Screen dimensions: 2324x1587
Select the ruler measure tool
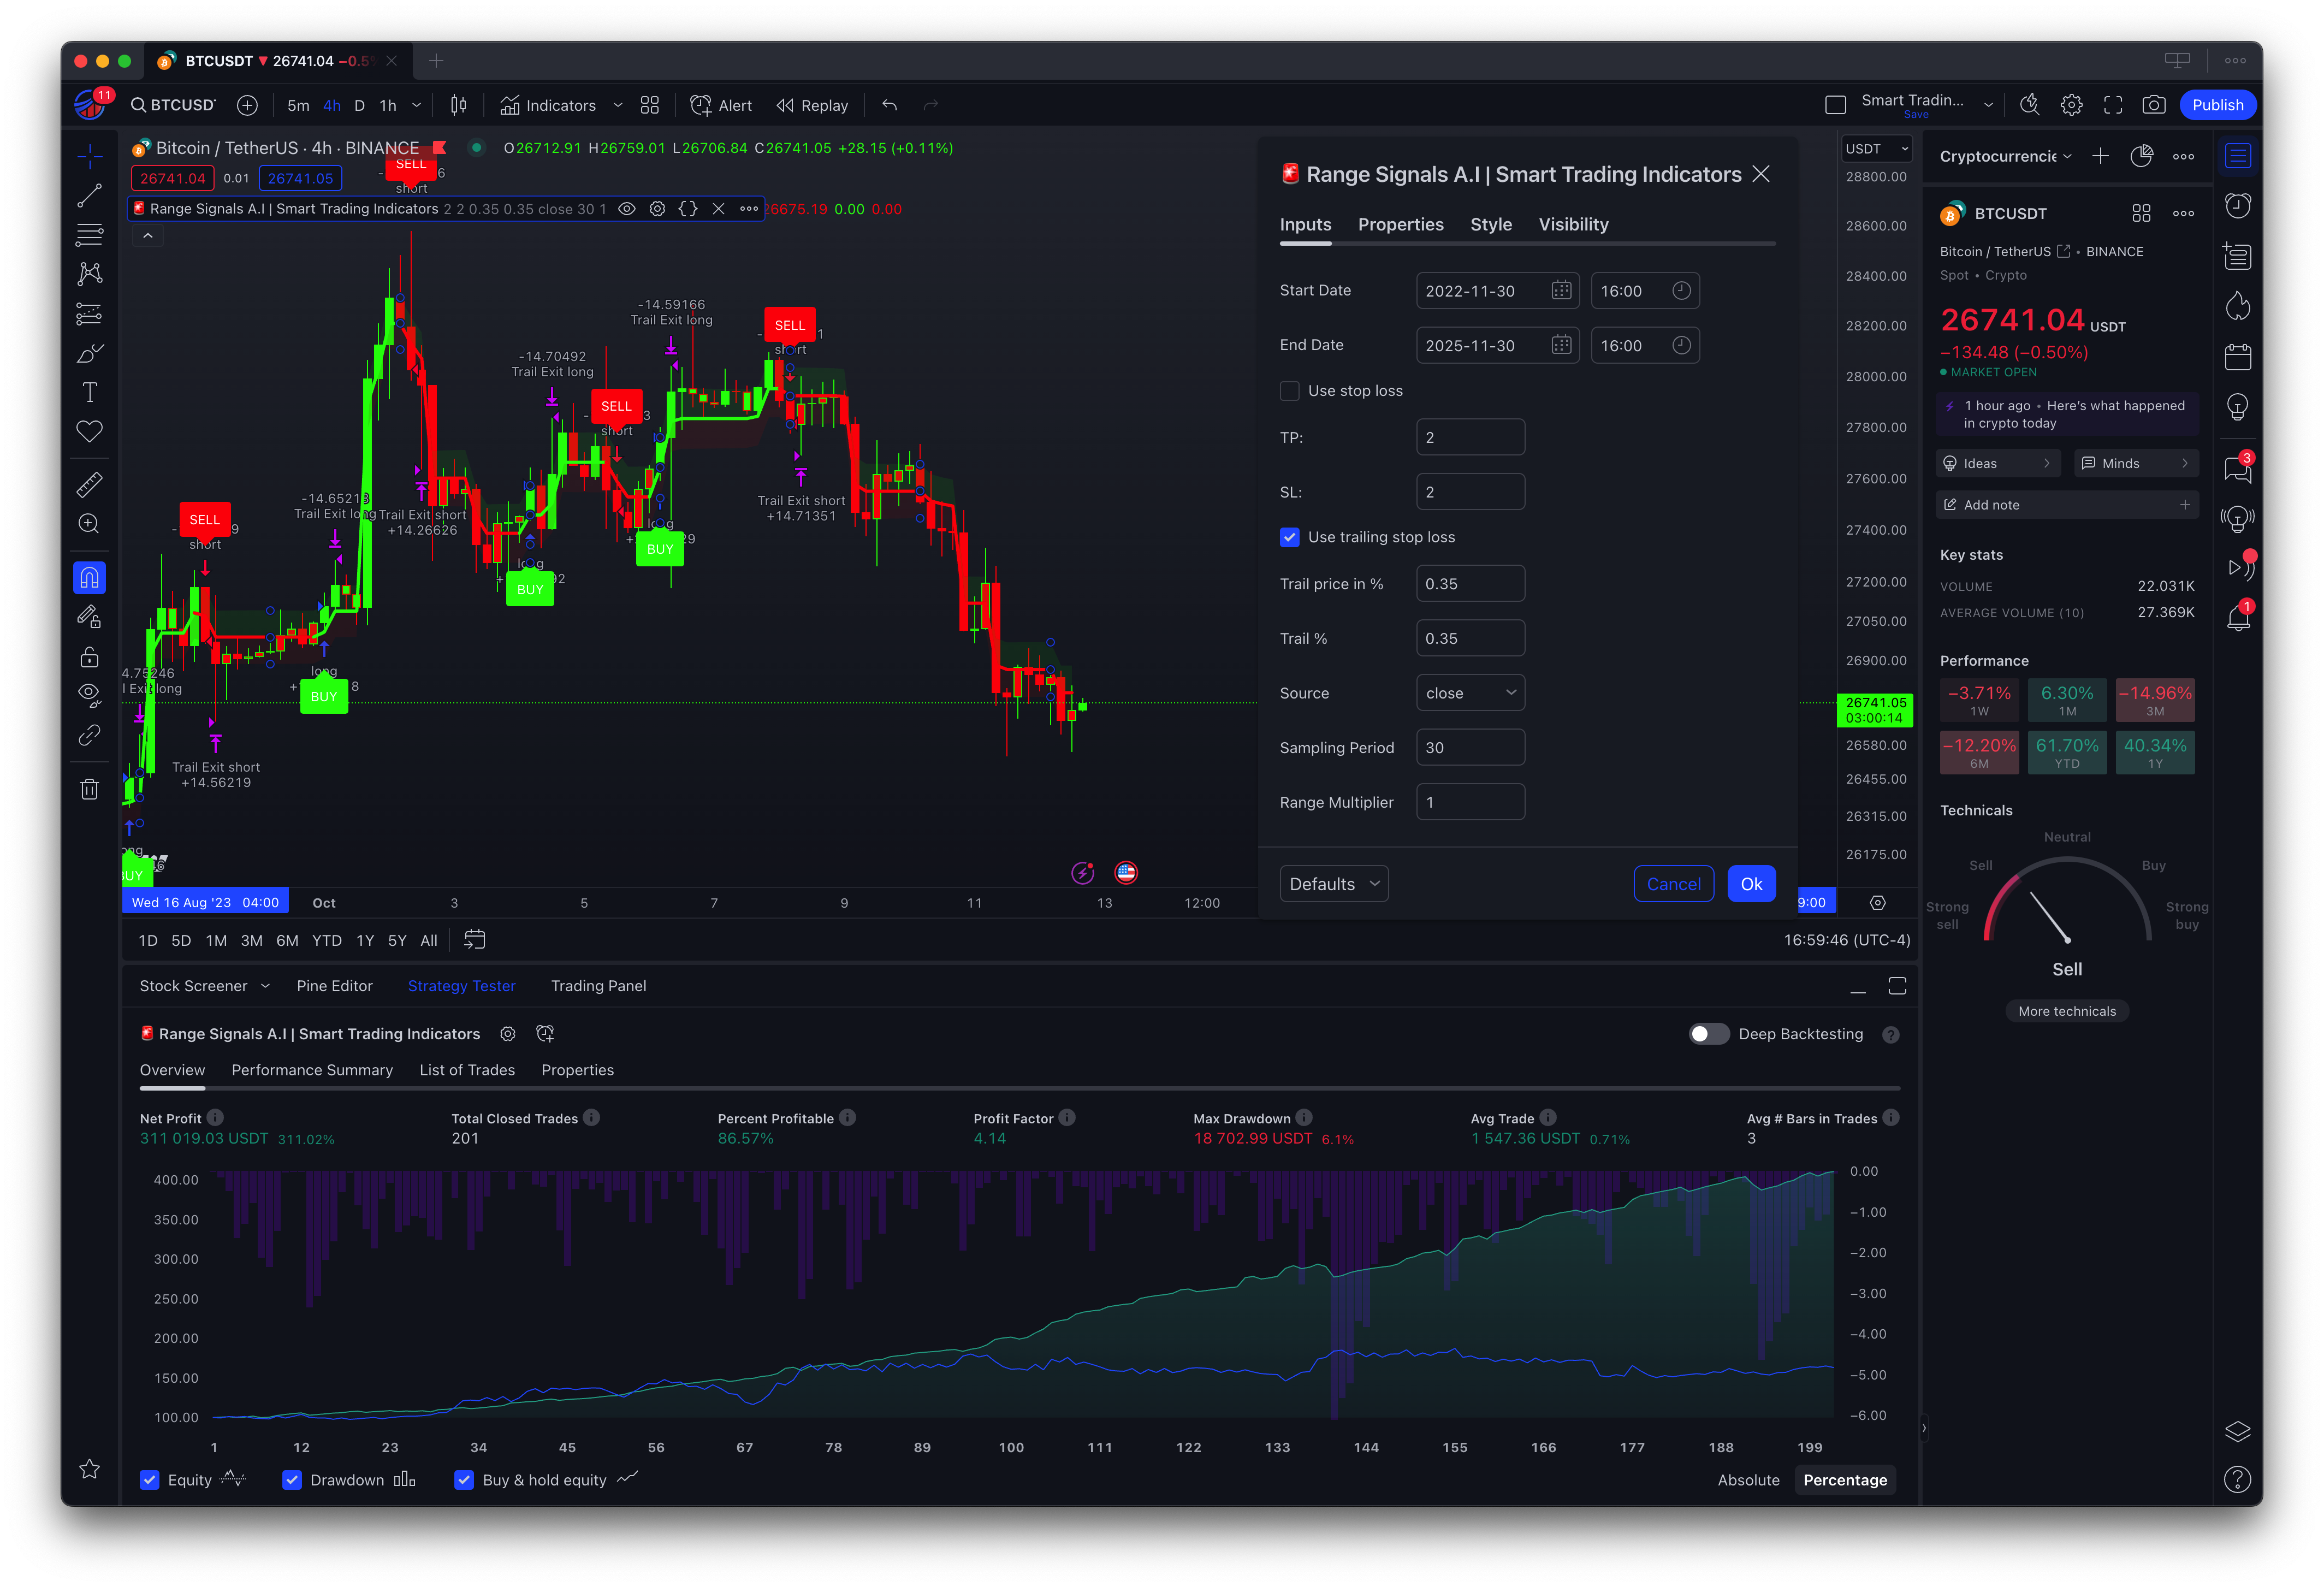click(89, 485)
